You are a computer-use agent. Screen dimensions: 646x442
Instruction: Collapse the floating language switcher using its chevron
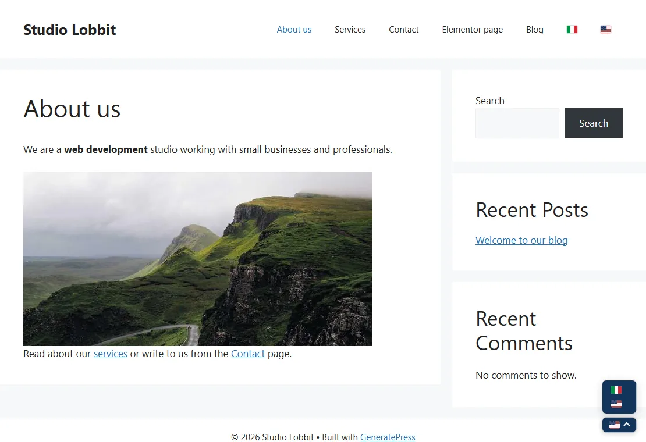(627, 425)
